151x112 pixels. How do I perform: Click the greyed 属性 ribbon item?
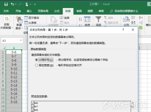(x=65, y=23)
